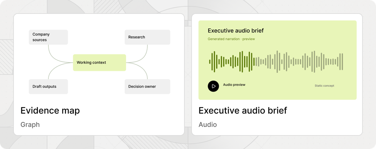Click the Graph label under Evidence map
The image size is (376, 149).
[30, 125]
